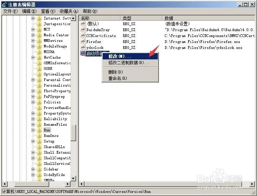Click the 启动项 value's string icon
The image size is (257, 196).
[x=83, y=53]
